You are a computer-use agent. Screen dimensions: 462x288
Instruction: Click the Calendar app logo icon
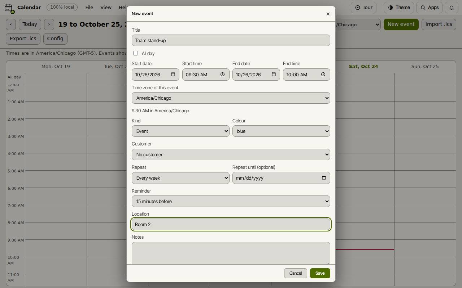pos(9,8)
